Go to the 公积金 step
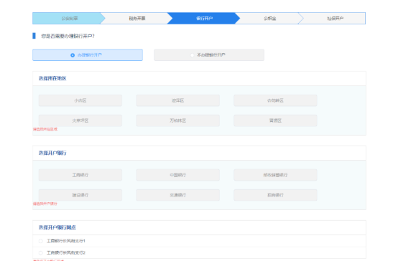 click(270, 18)
